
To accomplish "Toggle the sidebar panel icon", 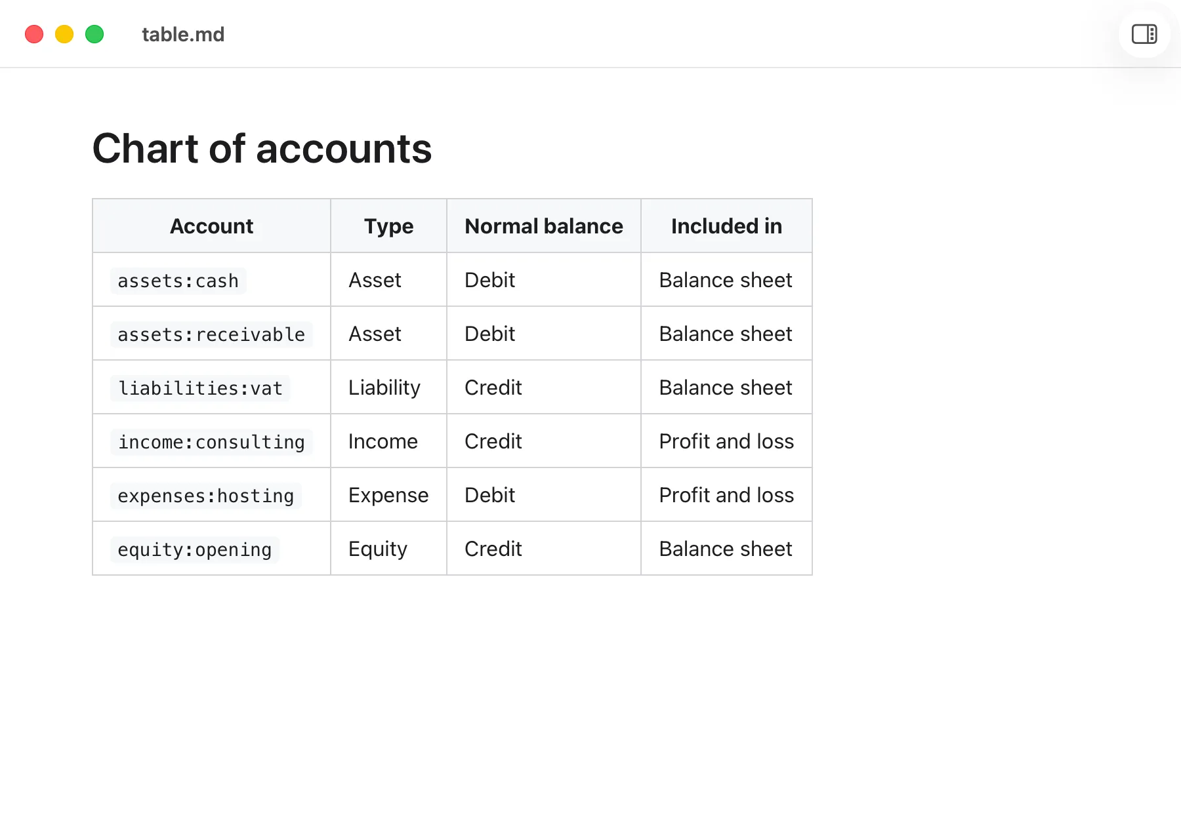I will (x=1144, y=34).
